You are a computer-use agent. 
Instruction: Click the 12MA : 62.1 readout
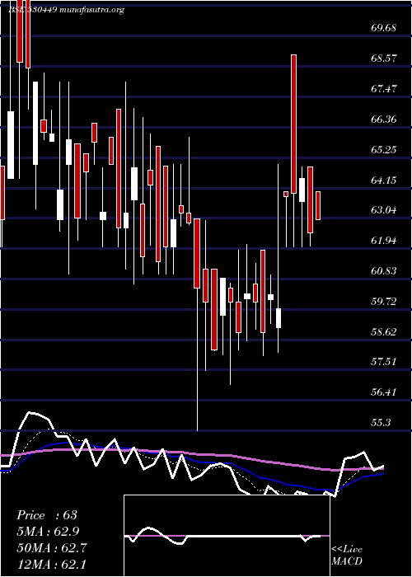click(51, 565)
